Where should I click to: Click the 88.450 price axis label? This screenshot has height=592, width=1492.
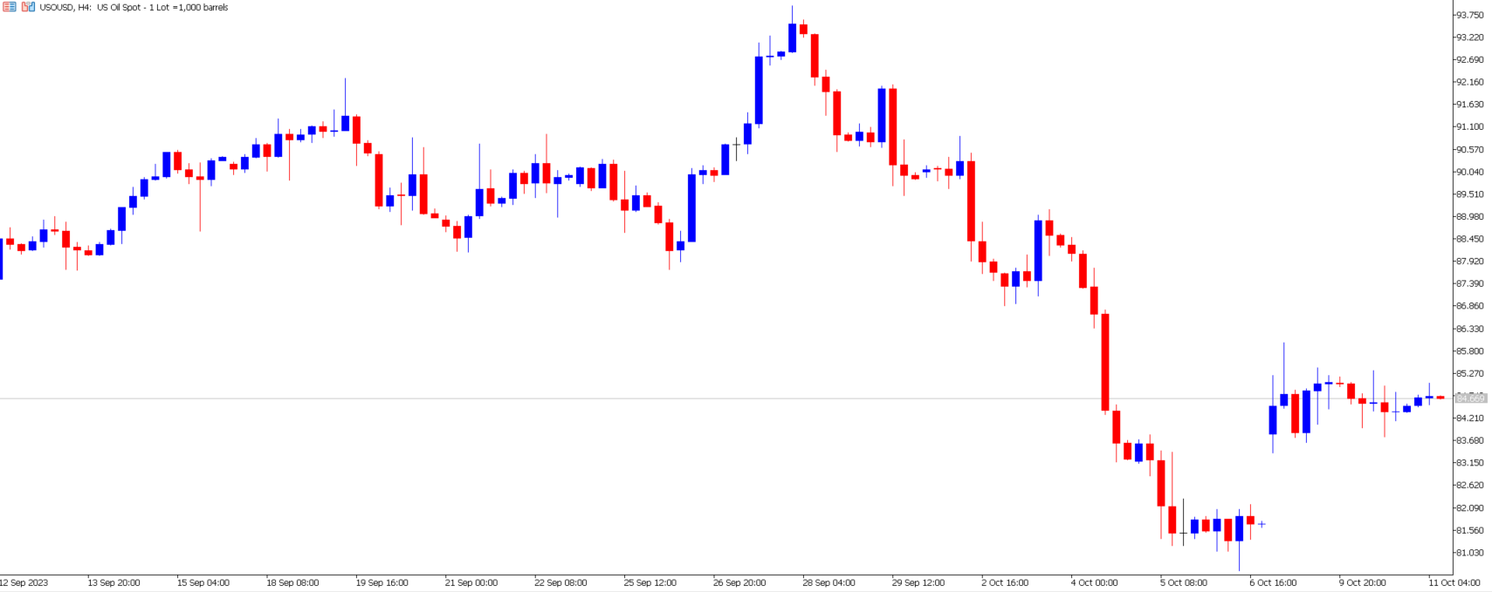pos(1469,239)
